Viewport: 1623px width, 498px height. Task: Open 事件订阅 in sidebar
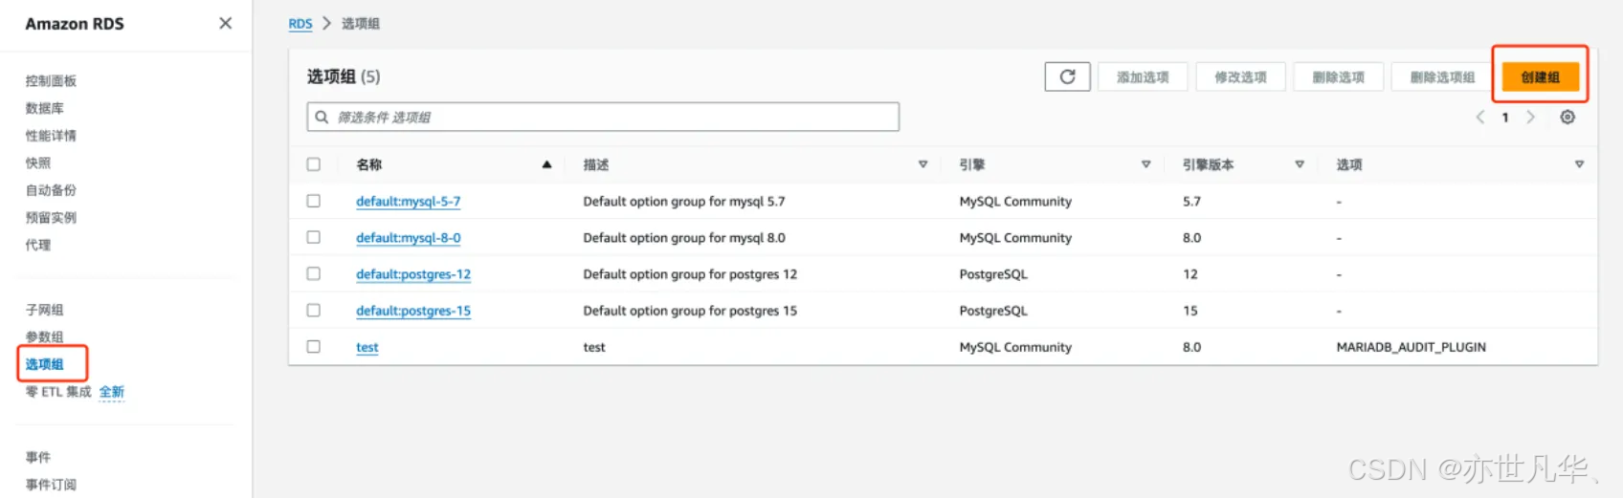(x=51, y=485)
